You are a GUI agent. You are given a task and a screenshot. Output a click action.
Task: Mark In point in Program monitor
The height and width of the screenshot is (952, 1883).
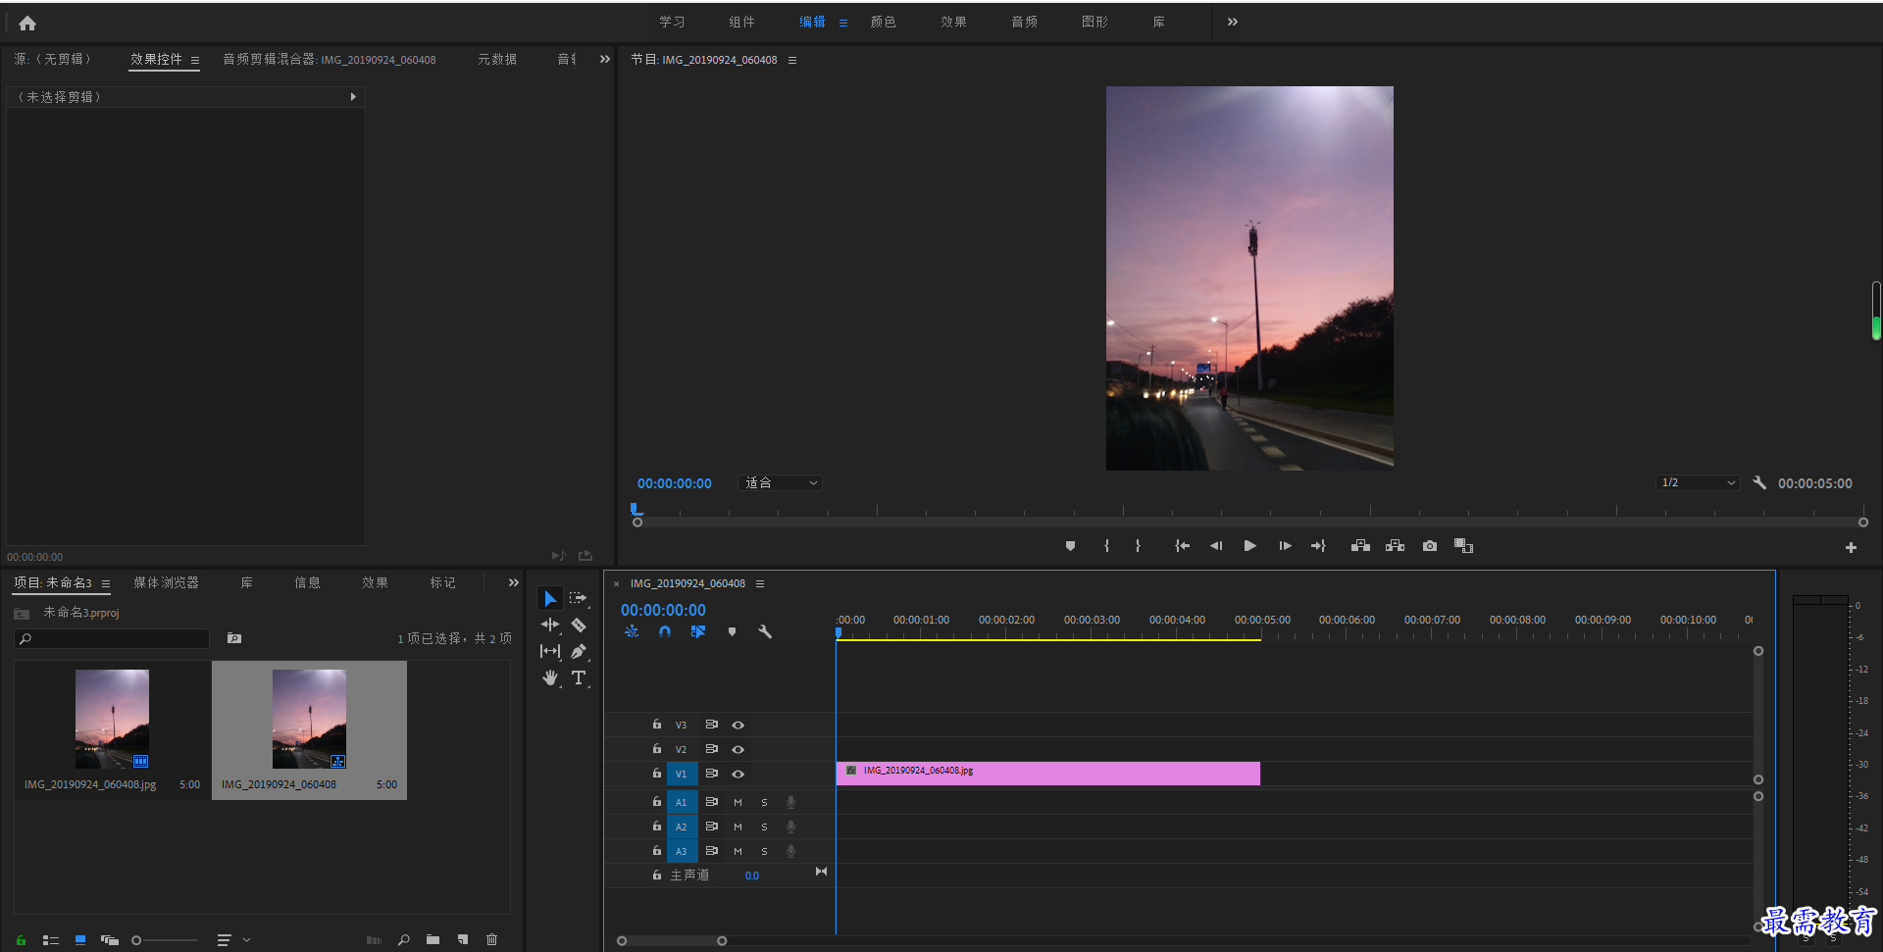point(1106,546)
